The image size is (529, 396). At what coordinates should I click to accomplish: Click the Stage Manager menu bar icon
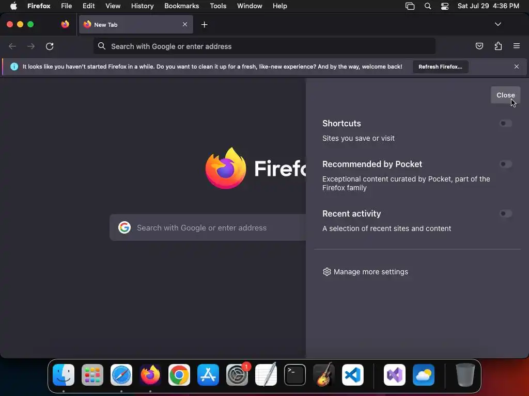point(410,6)
